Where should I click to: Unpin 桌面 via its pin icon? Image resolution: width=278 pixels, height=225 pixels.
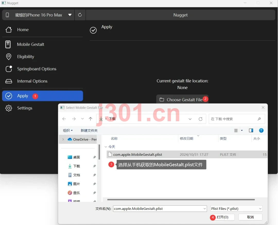[x=94, y=157]
